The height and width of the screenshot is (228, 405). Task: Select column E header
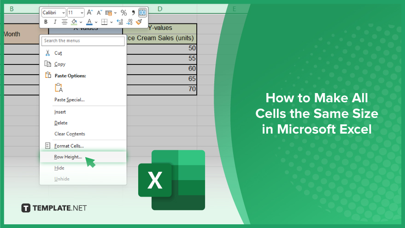[235, 9]
